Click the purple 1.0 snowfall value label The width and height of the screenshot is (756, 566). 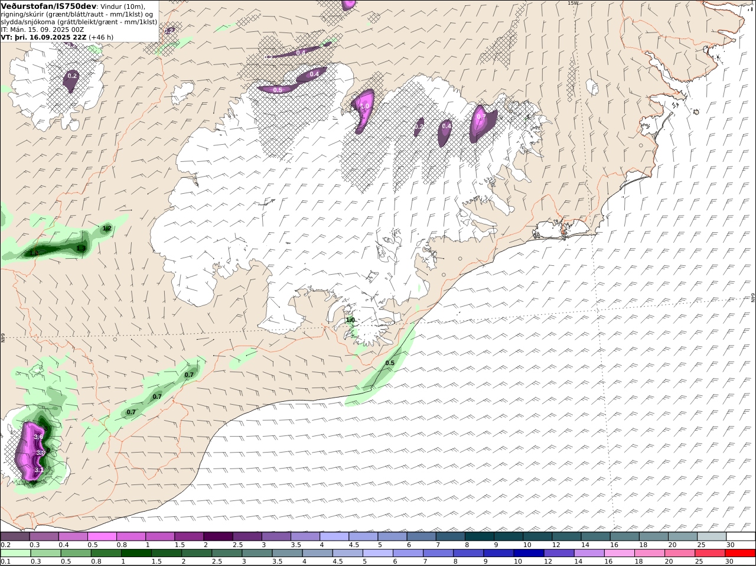364,106
